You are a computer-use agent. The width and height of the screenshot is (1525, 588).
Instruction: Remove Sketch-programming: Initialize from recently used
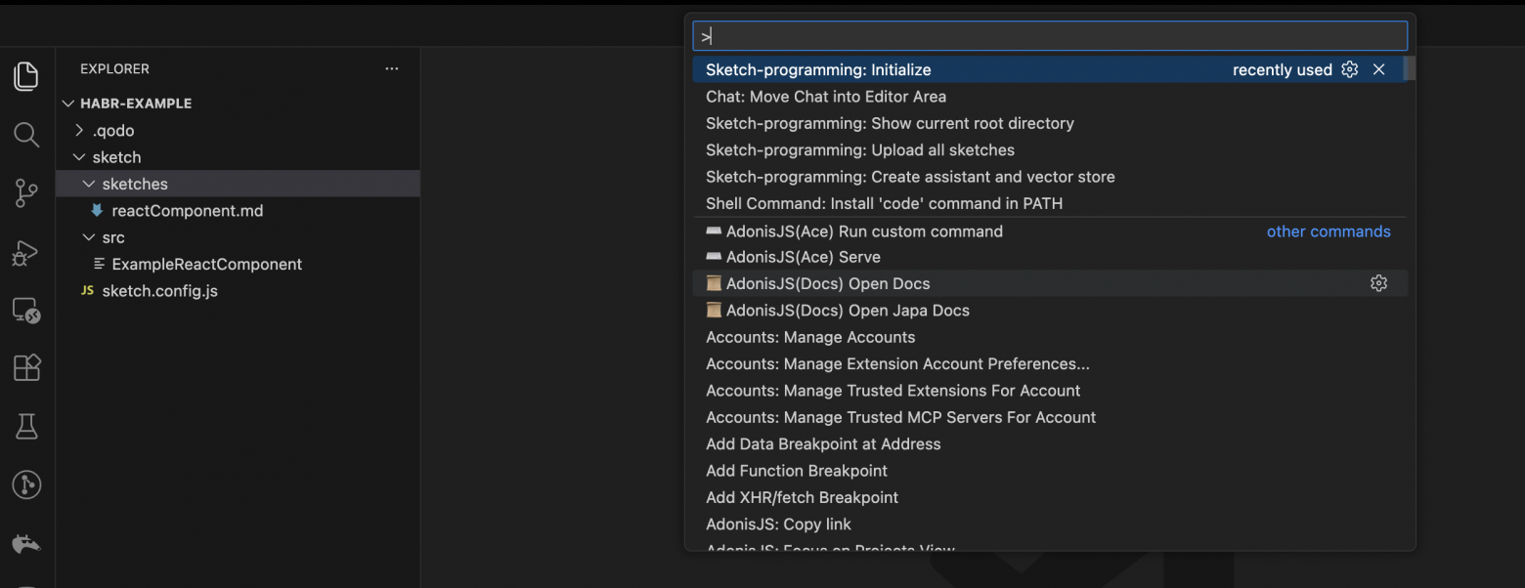[1378, 70]
